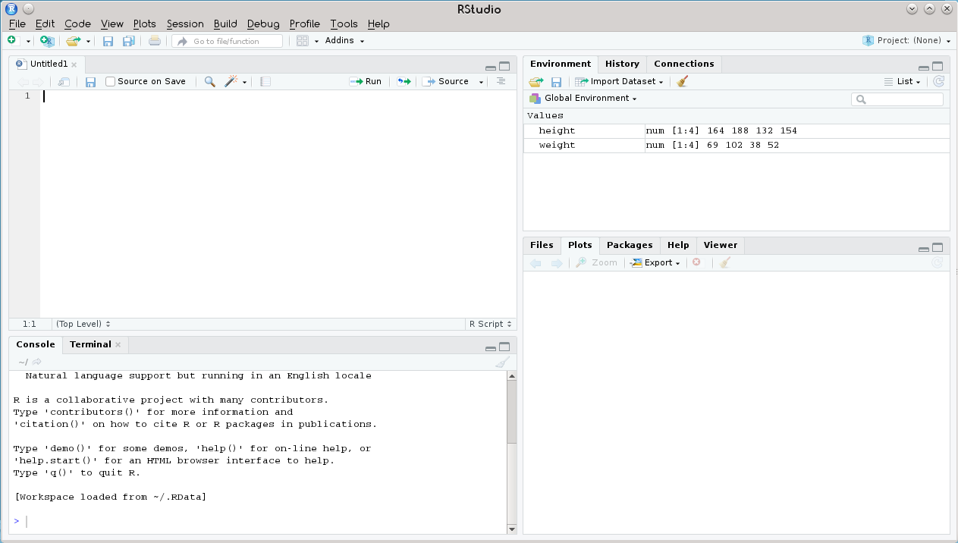Remove the current plot red X icon
The height and width of the screenshot is (543, 958).
pyautogui.click(x=696, y=262)
